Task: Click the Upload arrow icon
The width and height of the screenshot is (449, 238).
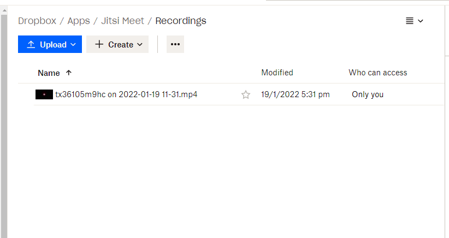Action: tap(31, 44)
